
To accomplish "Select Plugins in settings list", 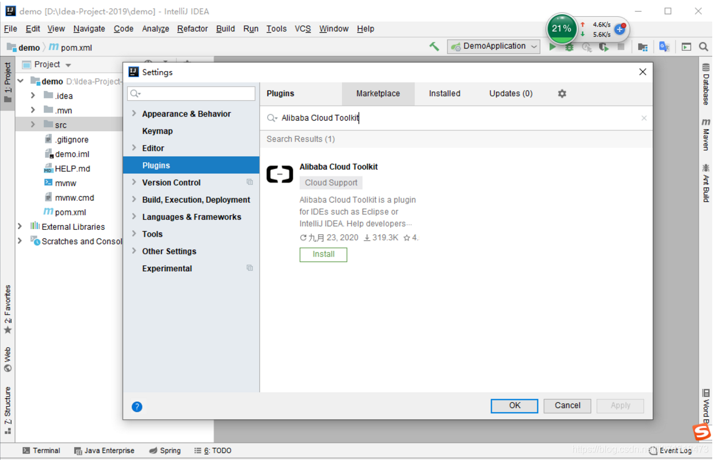I will pos(191,166).
